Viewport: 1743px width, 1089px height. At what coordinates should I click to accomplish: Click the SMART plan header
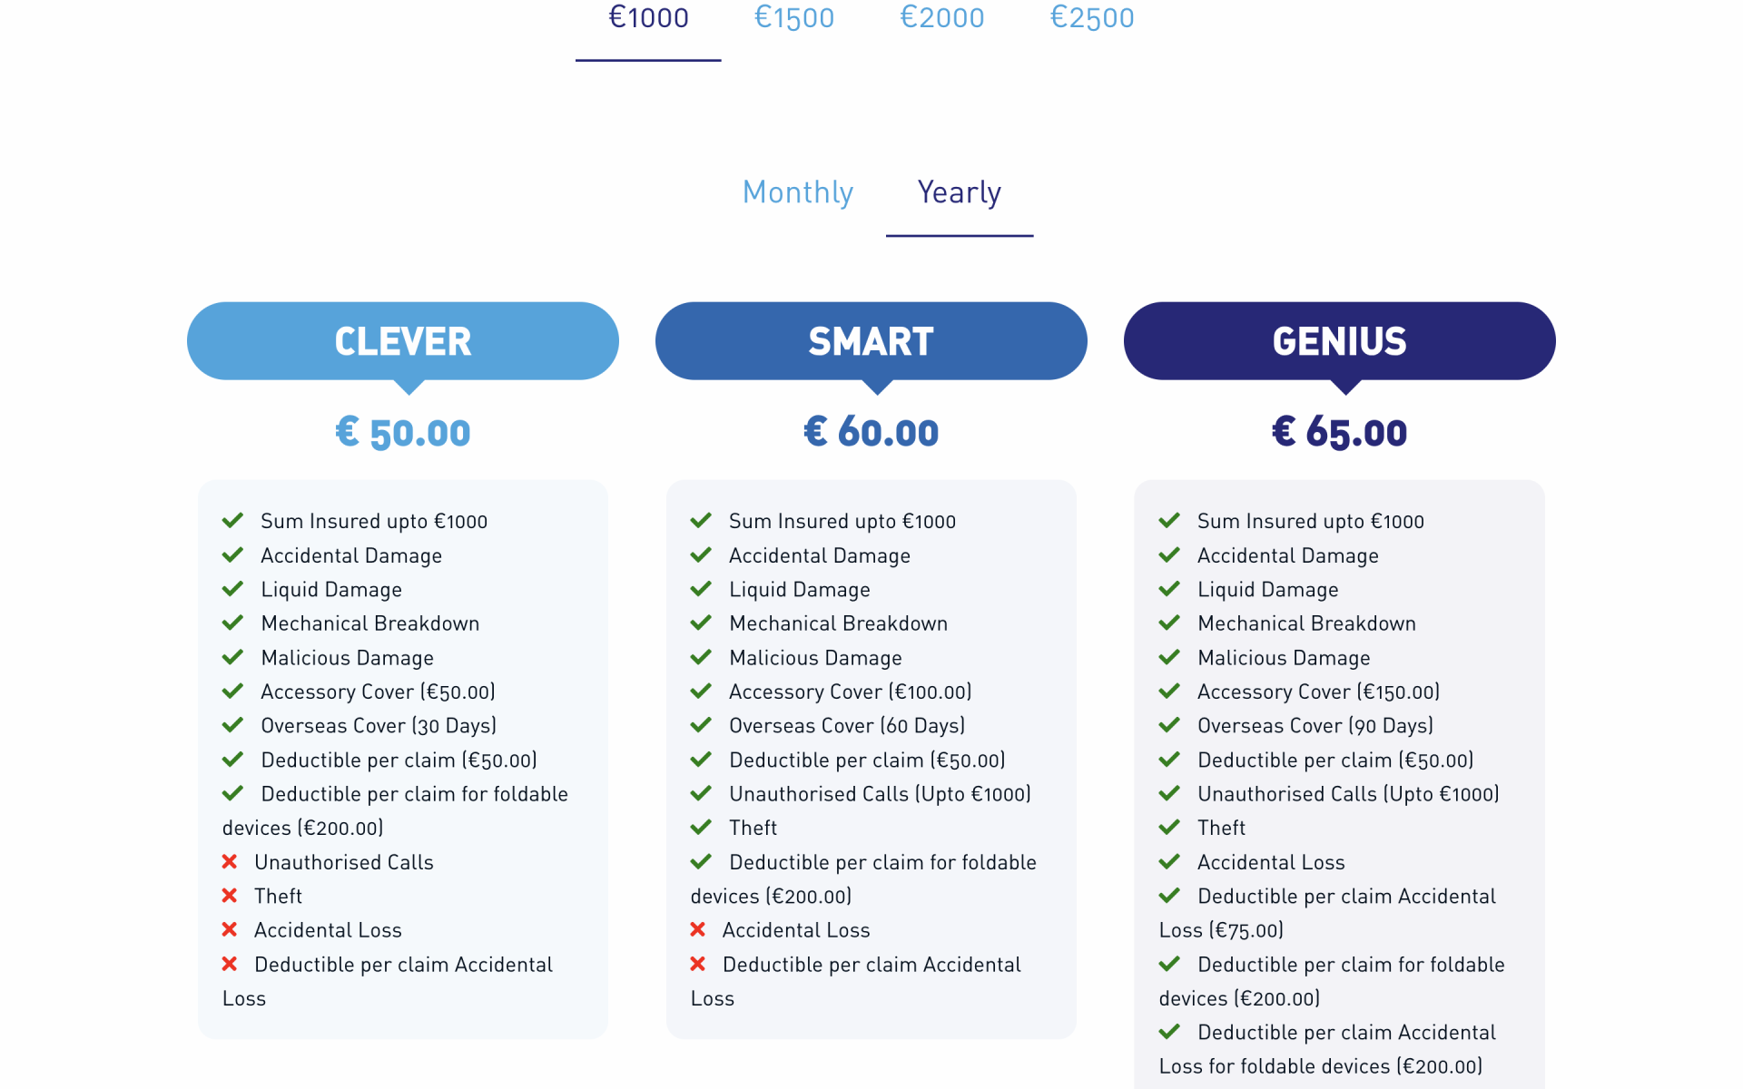pos(871,341)
